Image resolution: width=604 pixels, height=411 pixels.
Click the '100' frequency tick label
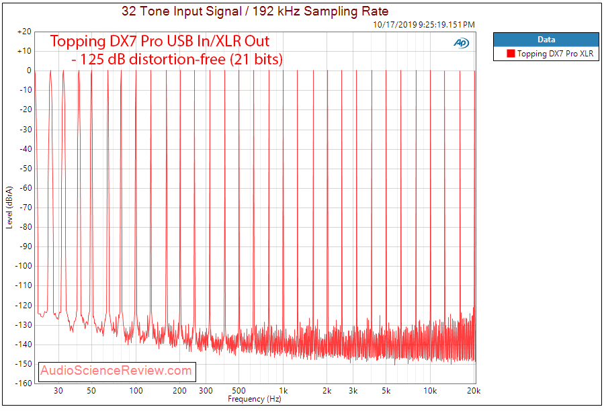tap(136, 391)
